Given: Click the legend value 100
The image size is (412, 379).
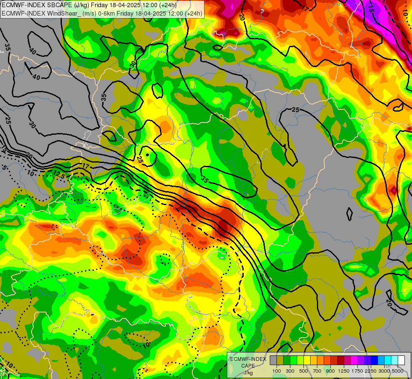Looking at the screenshot, I should [x=276, y=371].
